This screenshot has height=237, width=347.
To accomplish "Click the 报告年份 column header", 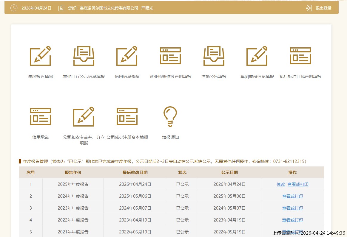I will [x=73, y=173].
